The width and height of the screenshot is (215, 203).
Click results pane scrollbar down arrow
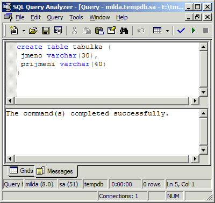tap(203, 150)
